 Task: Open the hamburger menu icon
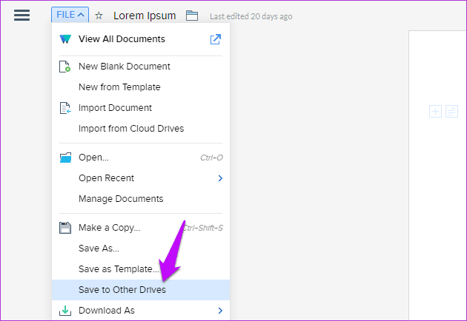21,15
